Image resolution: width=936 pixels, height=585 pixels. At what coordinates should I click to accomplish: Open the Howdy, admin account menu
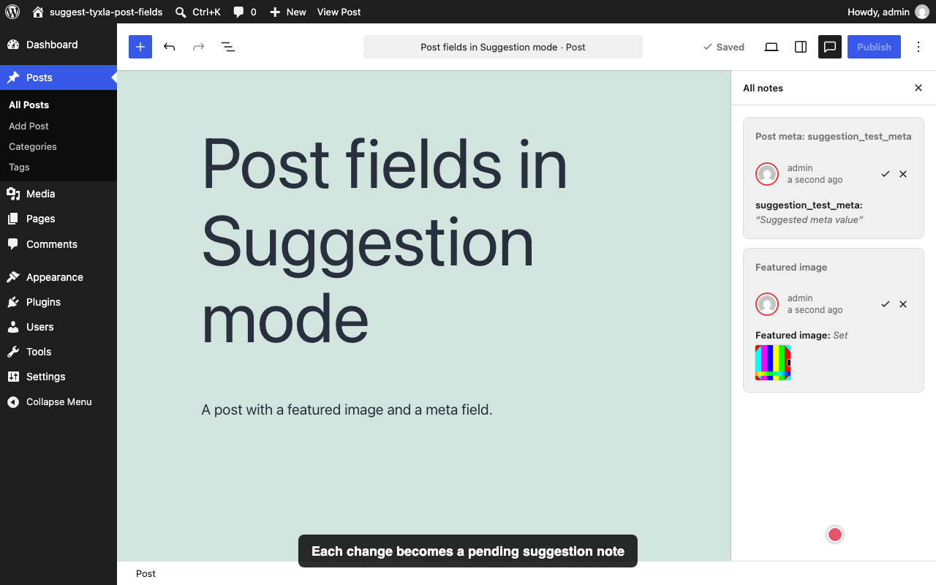888,12
